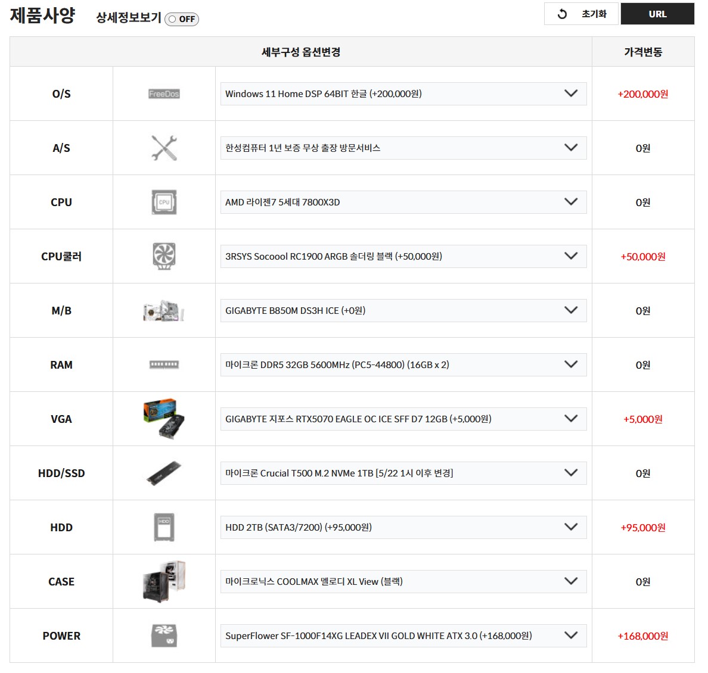708x673 pixels.
Task: Click the 가격변동 column header
Action: click(643, 52)
